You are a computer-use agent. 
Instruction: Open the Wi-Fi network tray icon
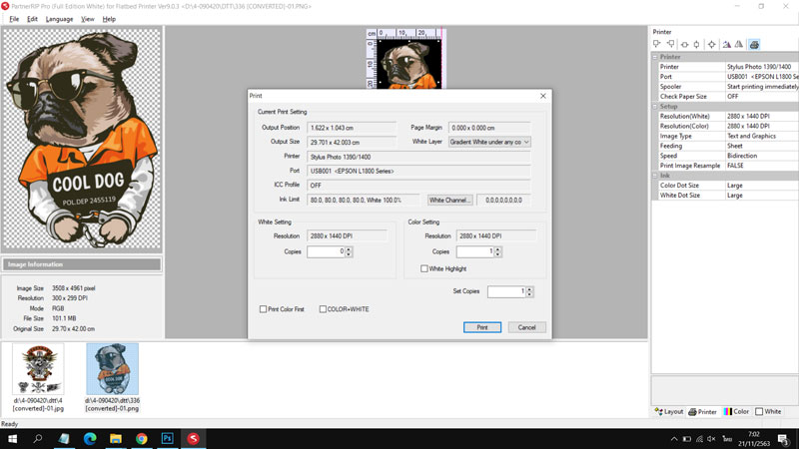pos(699,439)
